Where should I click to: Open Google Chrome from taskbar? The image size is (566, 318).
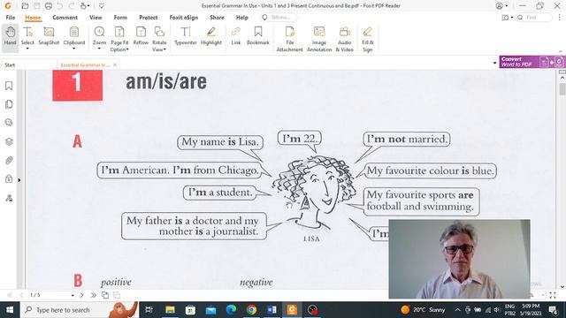(251, 310)
